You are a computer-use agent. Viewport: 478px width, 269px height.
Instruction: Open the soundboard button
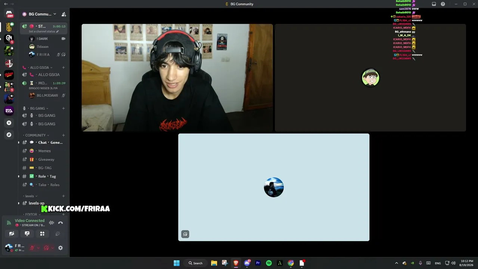(58, 234)
